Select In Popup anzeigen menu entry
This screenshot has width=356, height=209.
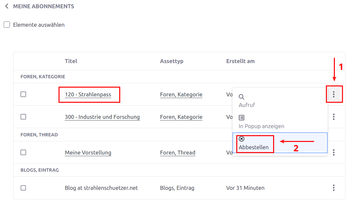coord(261,126)
